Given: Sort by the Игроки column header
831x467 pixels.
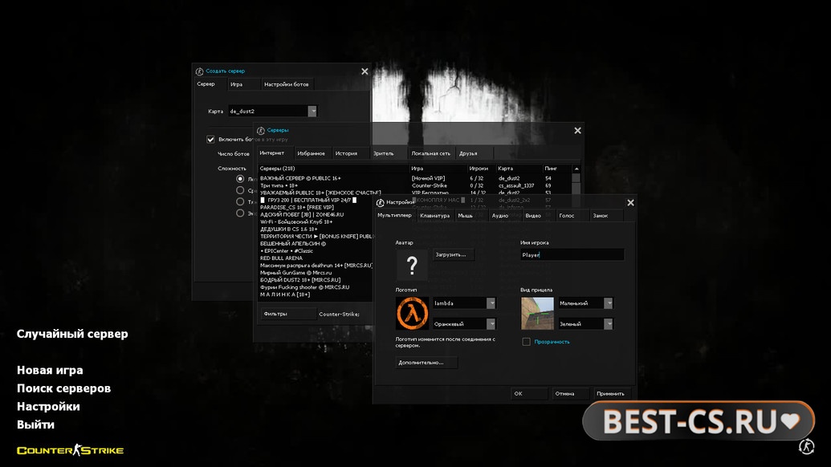Looking at the screenshot, I should [x=481, y=169].
